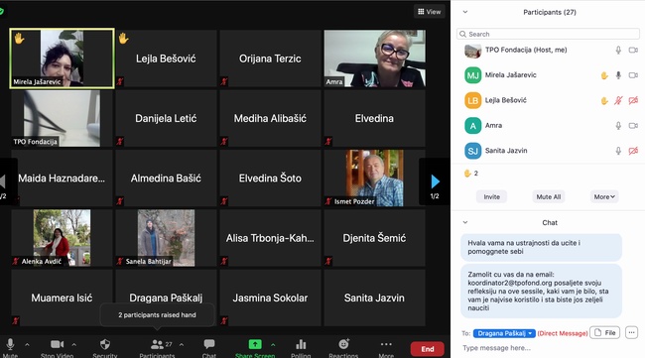This screenshot has width=645, height=358.
Task: Click the participants Search field
Action: tap(548, 34)
